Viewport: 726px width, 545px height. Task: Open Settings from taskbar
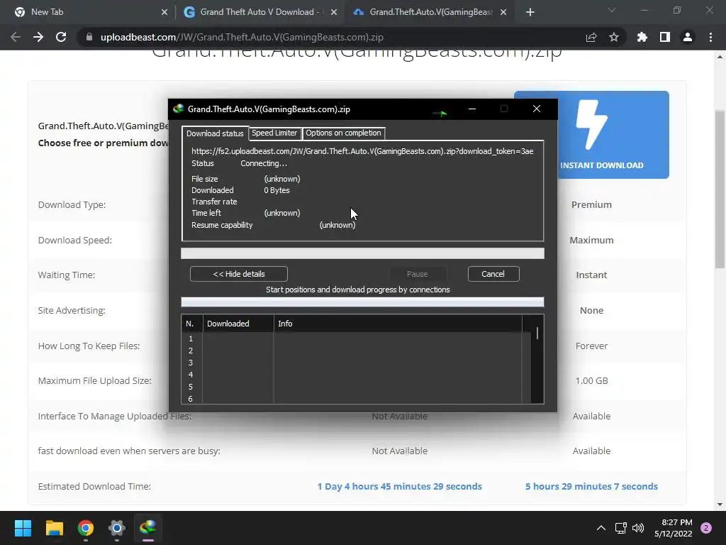[117, 528]
